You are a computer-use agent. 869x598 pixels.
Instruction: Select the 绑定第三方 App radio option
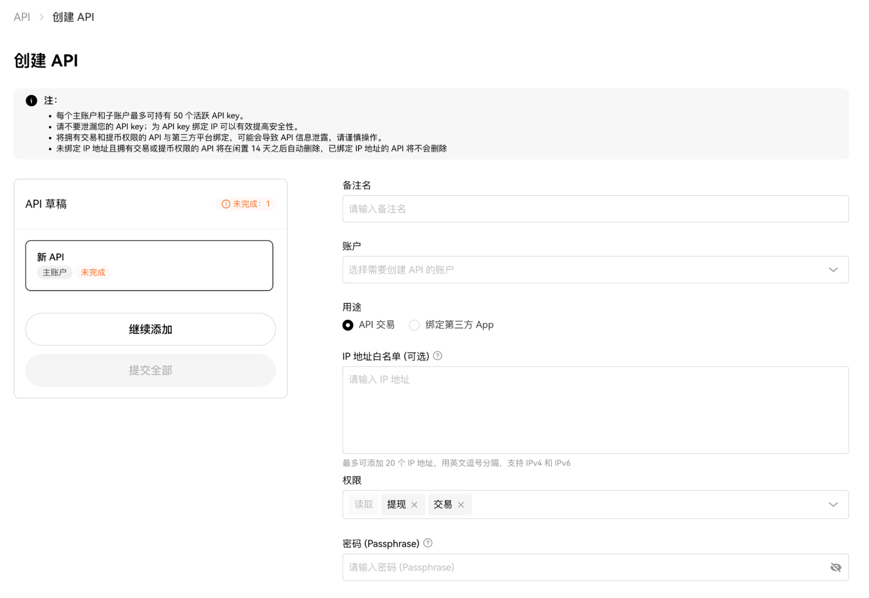(x=414, y=325)
